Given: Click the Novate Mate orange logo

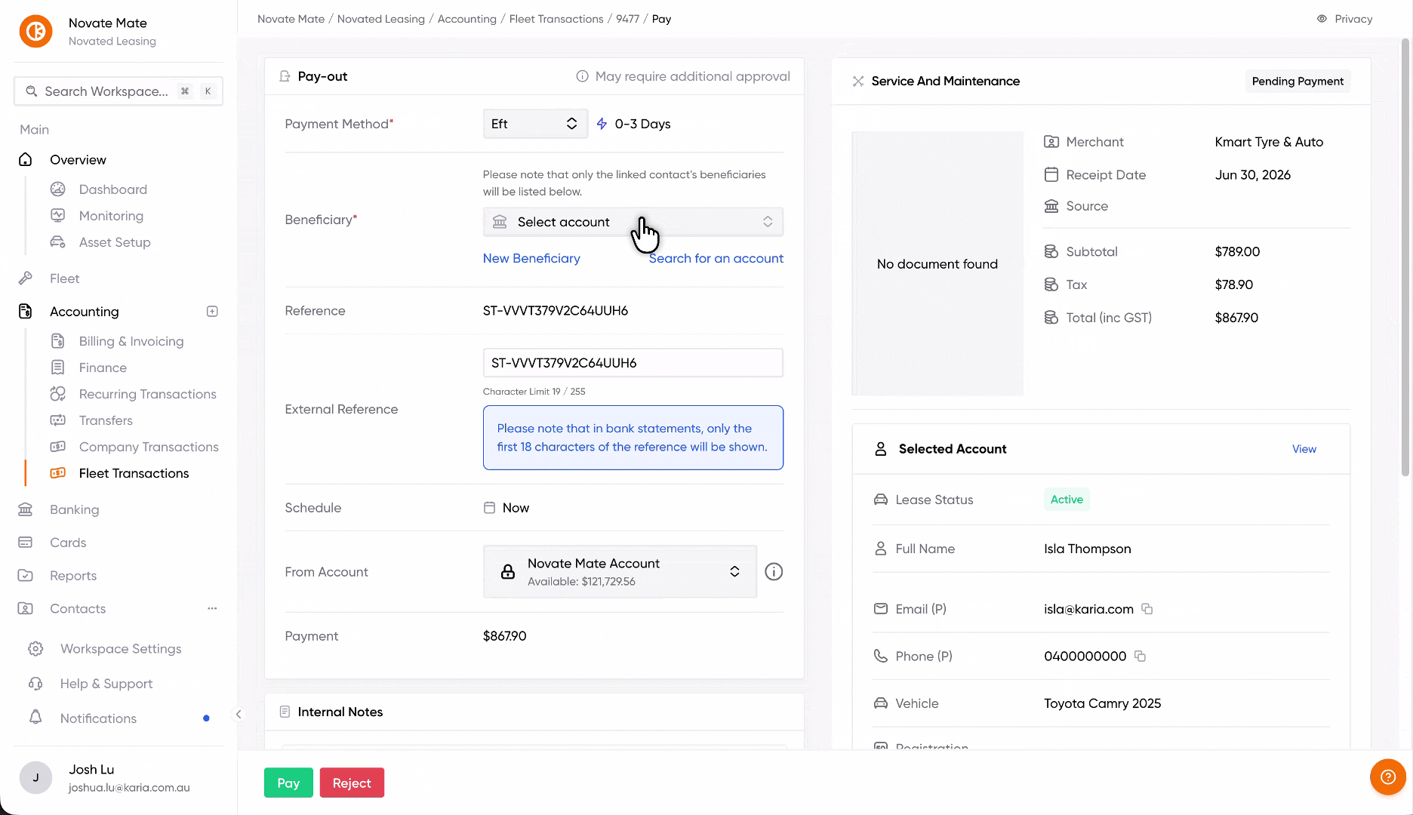Looking at the screenshot, I should coord(35,32).
